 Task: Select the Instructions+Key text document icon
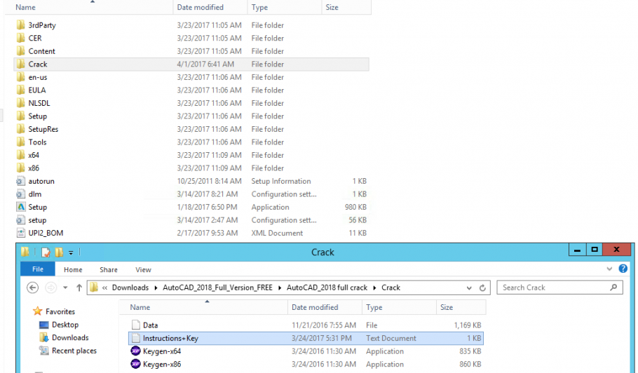click(135, 338)
